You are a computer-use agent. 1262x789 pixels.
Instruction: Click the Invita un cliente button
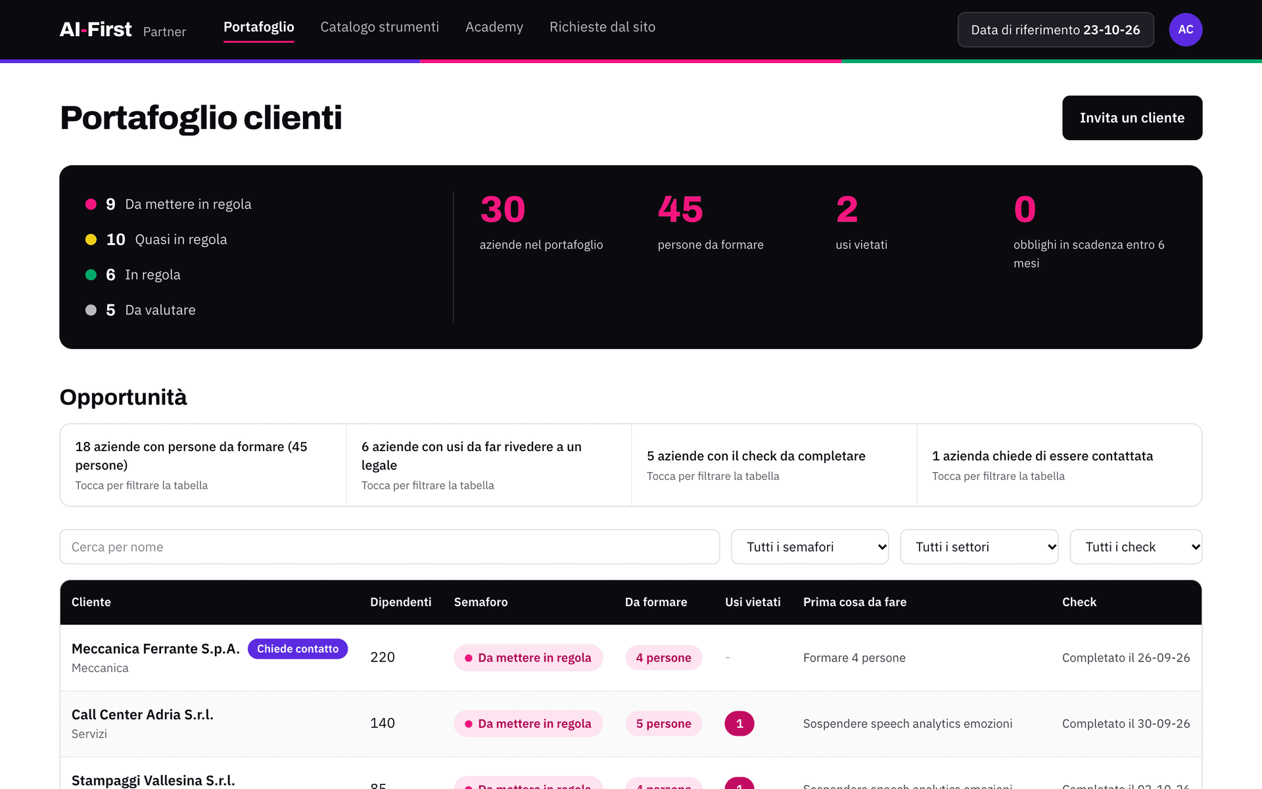coord(1132,118)
